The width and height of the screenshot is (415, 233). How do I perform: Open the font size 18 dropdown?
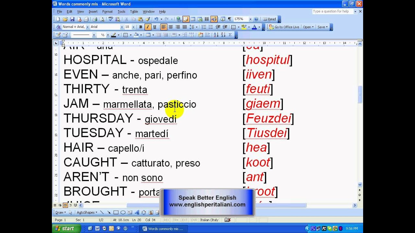tap(133, 27)
